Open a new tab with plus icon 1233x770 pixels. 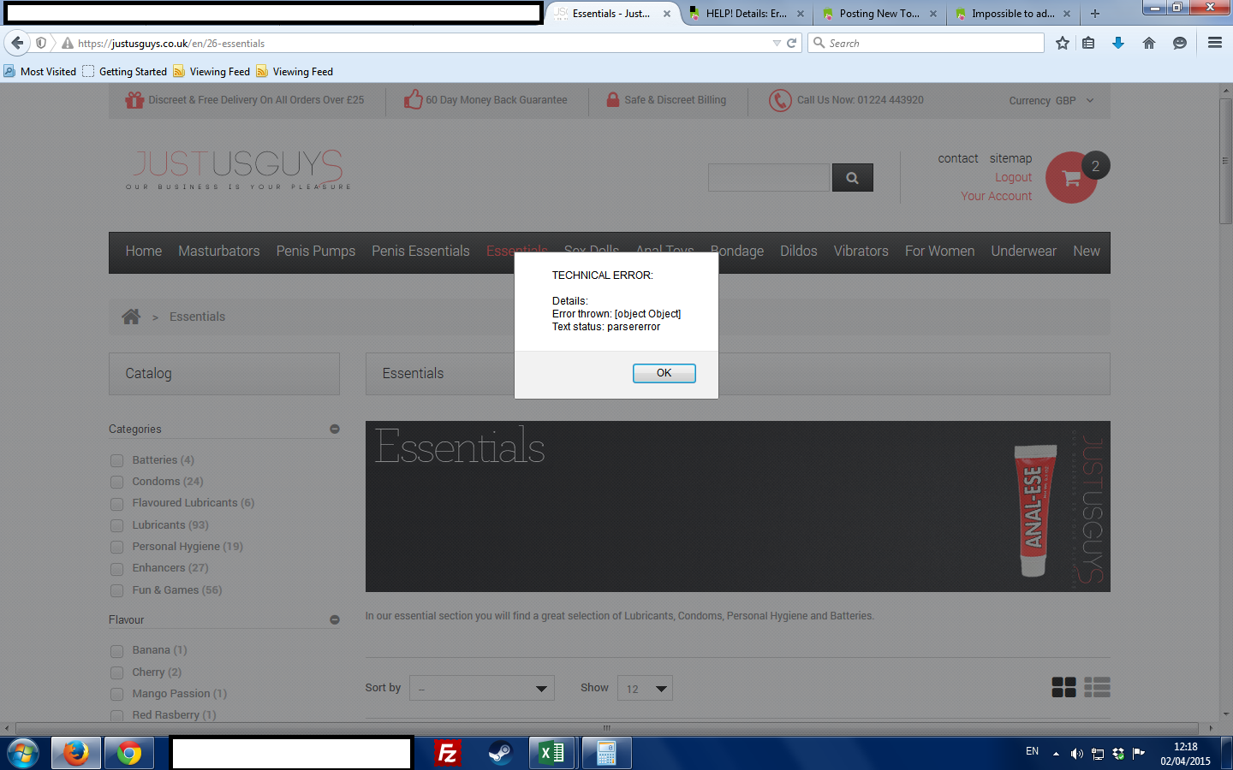coord(1094,14)
